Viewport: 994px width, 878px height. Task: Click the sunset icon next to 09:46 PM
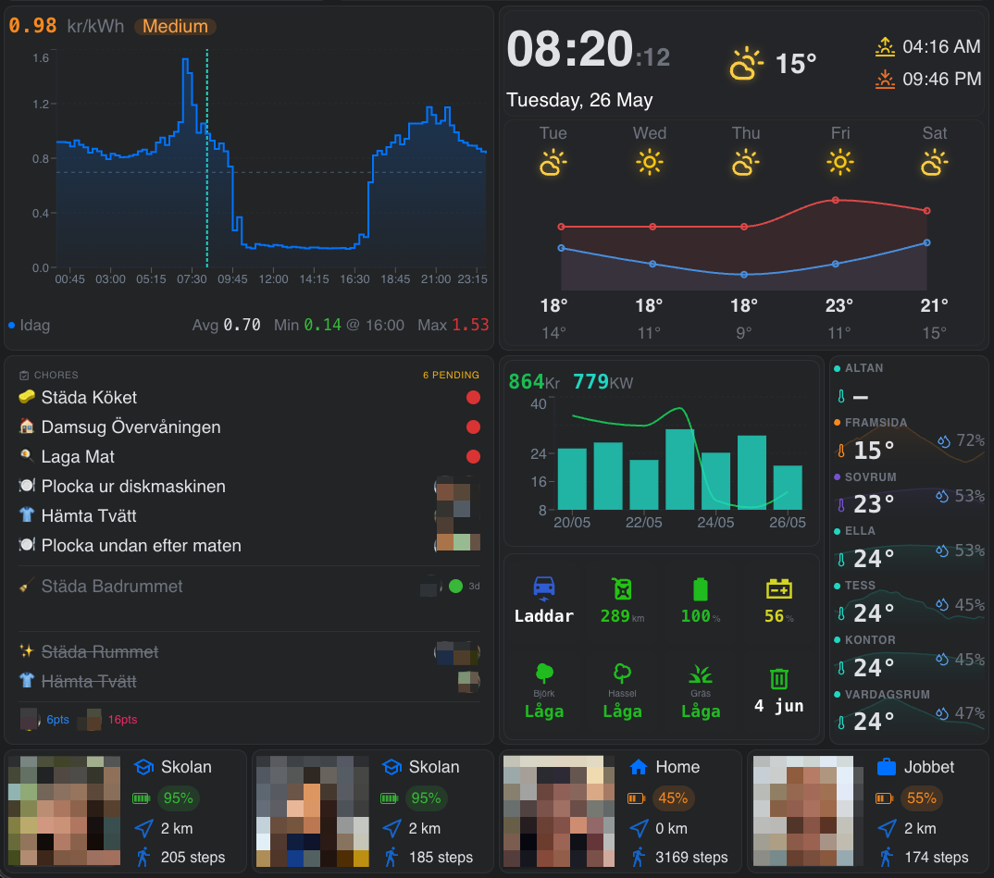click(885, 80)
